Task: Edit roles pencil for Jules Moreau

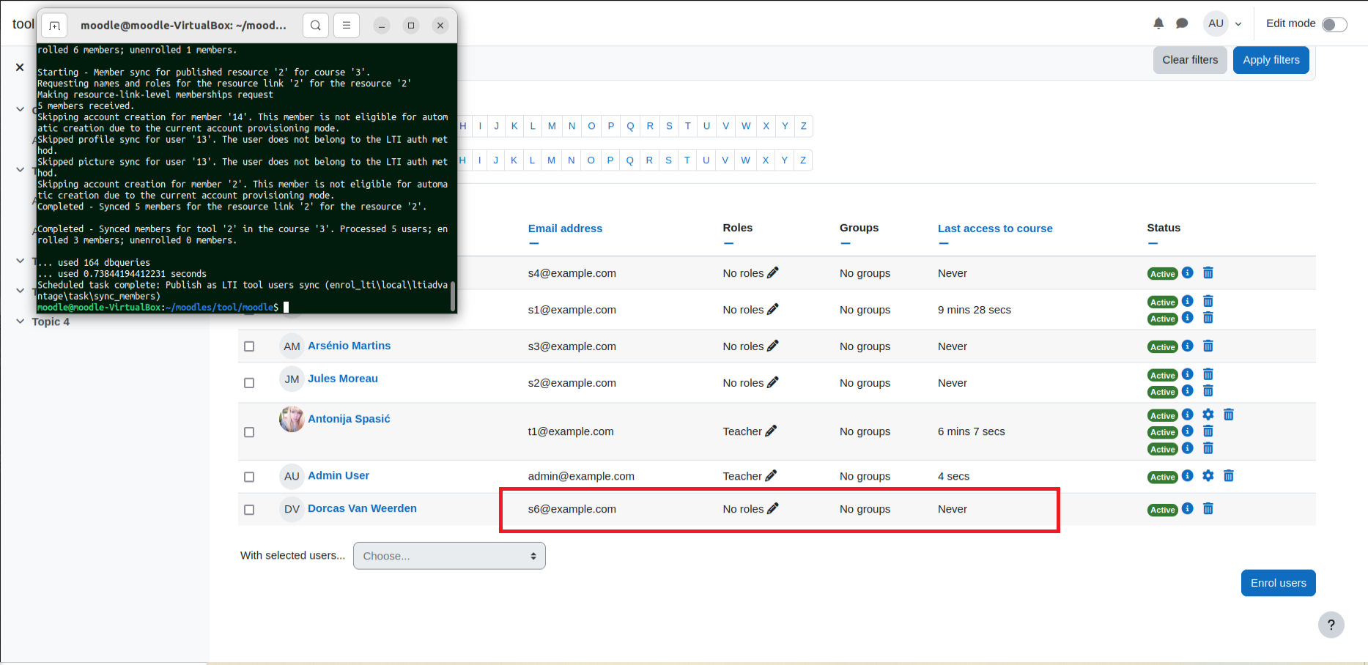Action: coord(772,382)
